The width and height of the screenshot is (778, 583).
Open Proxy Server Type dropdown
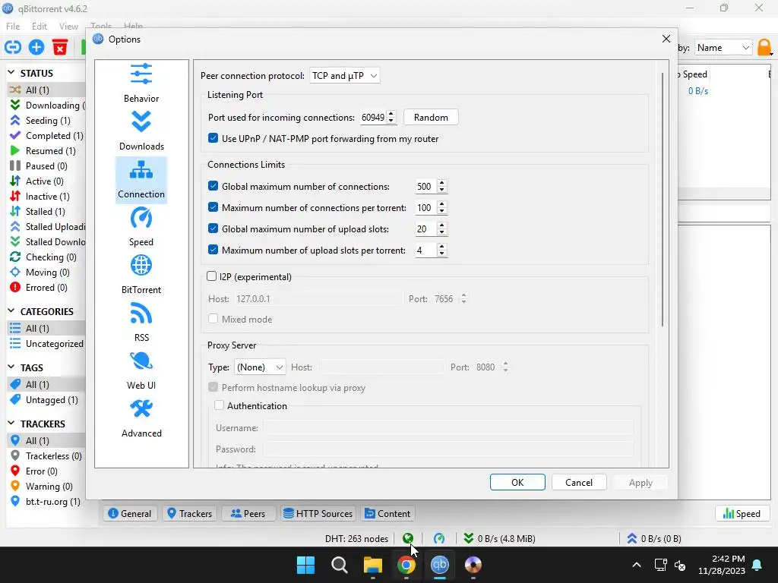pos(260,367)
